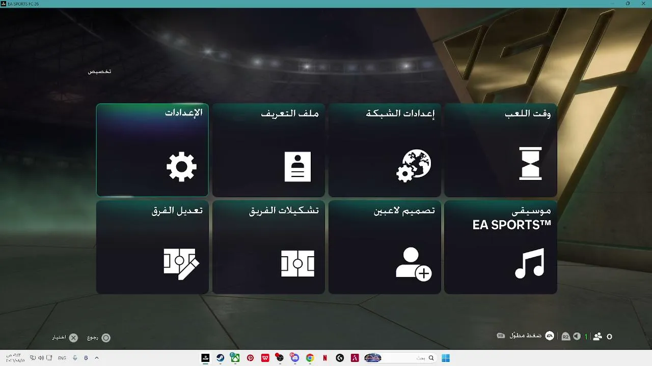This screenshot has height=366, width=652.
Task: Open Logitech G Hub from the taskbar
Action: click(340, 358)
